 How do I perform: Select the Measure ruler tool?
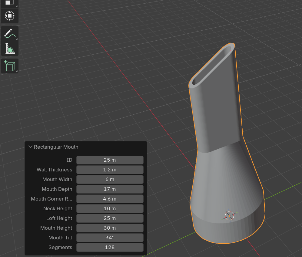tap(10, 49)
